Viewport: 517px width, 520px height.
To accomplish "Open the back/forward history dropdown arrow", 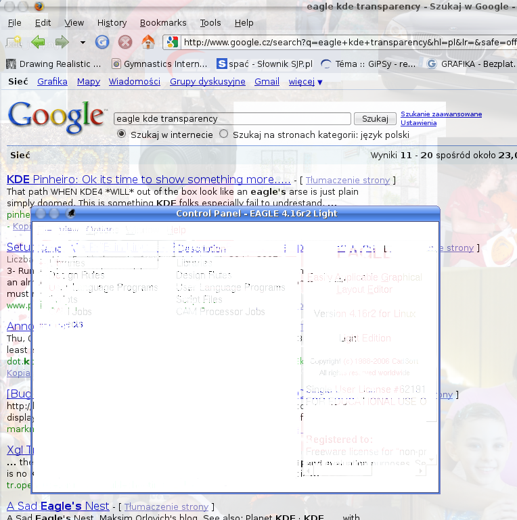I will point(83,43).
